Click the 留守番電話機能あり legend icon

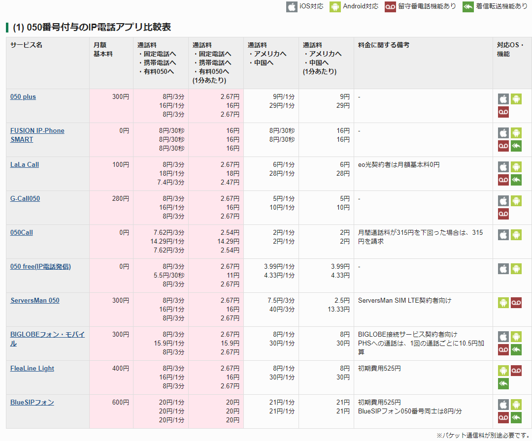[x=391, y=7]
